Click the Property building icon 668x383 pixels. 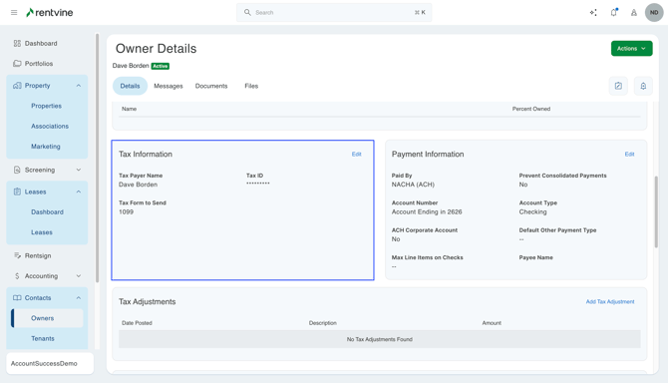17,86
